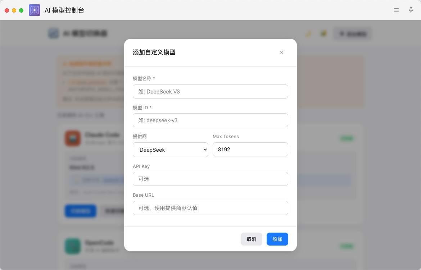Click the blurred blue button under Claude Code

(x=81, y=211)
